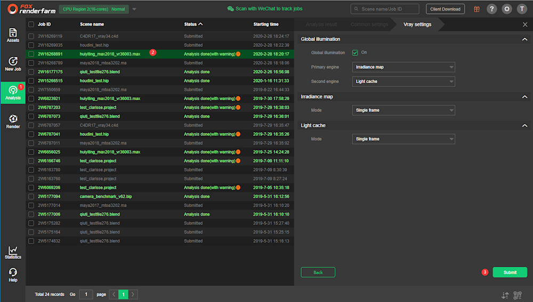
Task: Click the Go page number input
Action: 86,295
